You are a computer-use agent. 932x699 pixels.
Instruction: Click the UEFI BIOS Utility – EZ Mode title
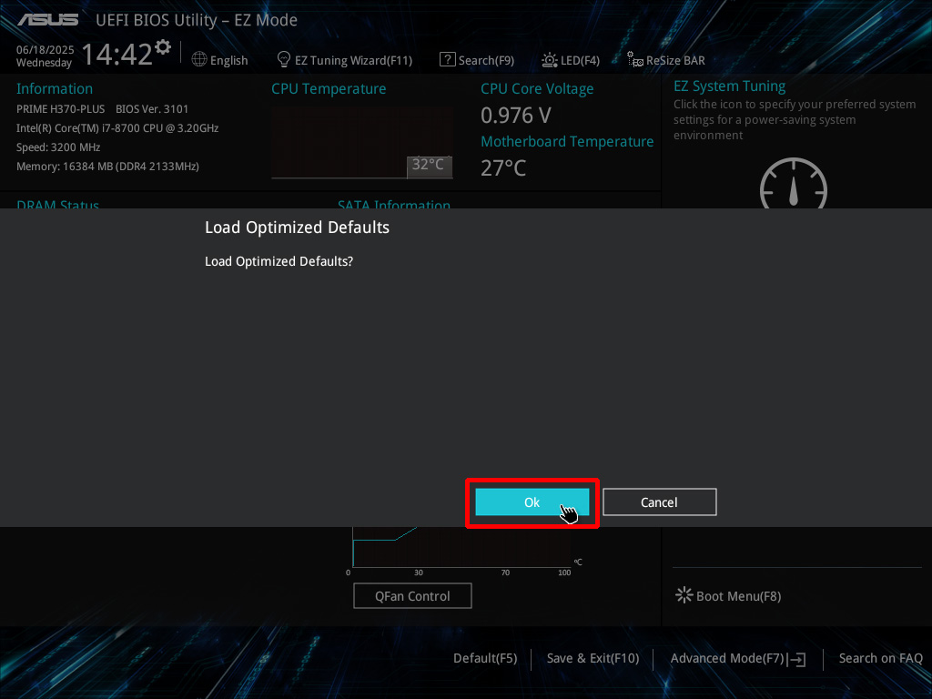tap(197, 20)
